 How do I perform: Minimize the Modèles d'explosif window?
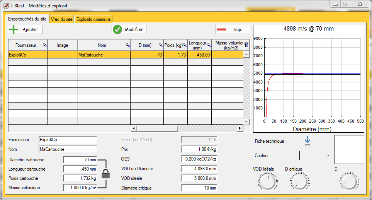[335, 4]
